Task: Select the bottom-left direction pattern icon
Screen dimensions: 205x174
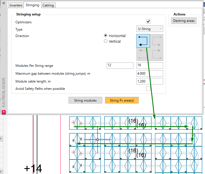Action: (143, 54)
